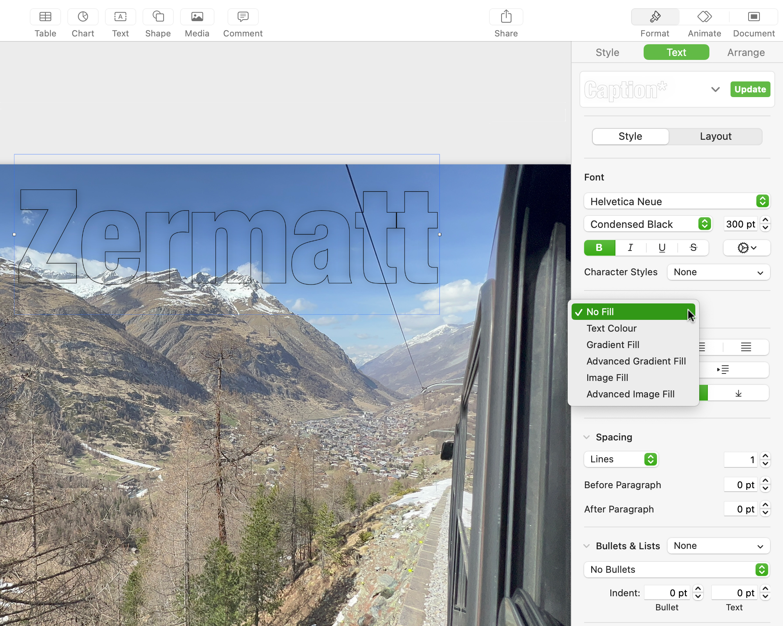The height and width of the screenshot is (626, 783).
Task: Open the Helvetica Neue font family dropdown
Action: (677, 201)
